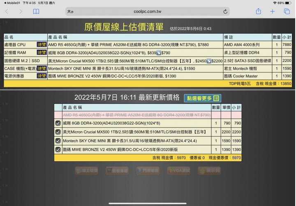This screenshot has height=206, width=296.
Task: Click the 7880 subtotal cell
Action: pyautogui.click(x=287, y=44)
